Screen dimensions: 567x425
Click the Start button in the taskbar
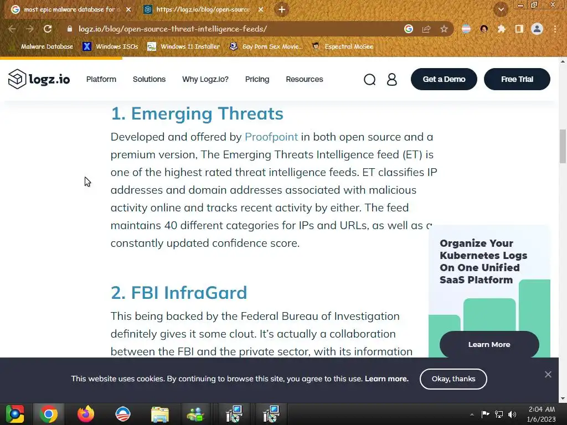point(15,414)
